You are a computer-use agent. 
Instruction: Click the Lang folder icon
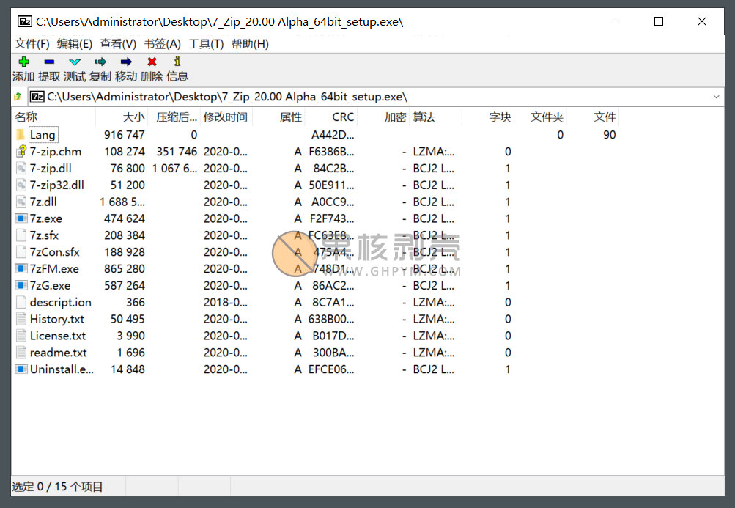click(x=21, y=135)
